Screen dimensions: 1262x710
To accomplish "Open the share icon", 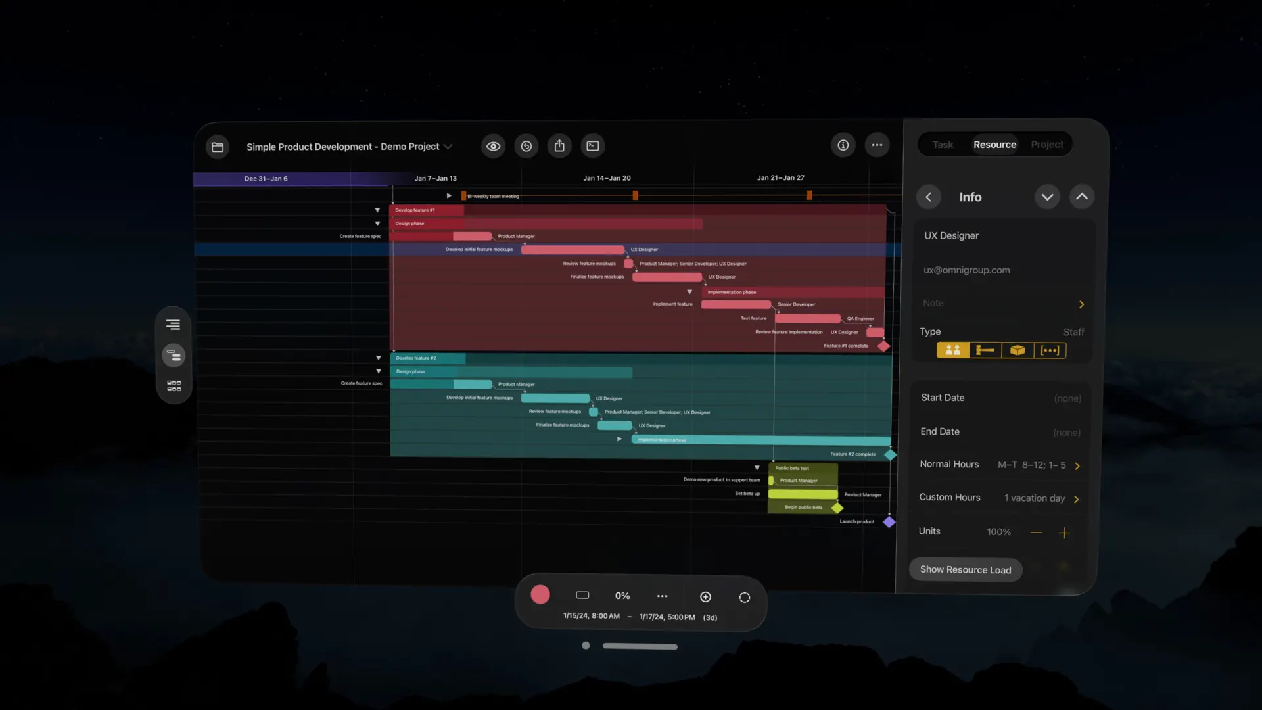I will click(560, 146).
